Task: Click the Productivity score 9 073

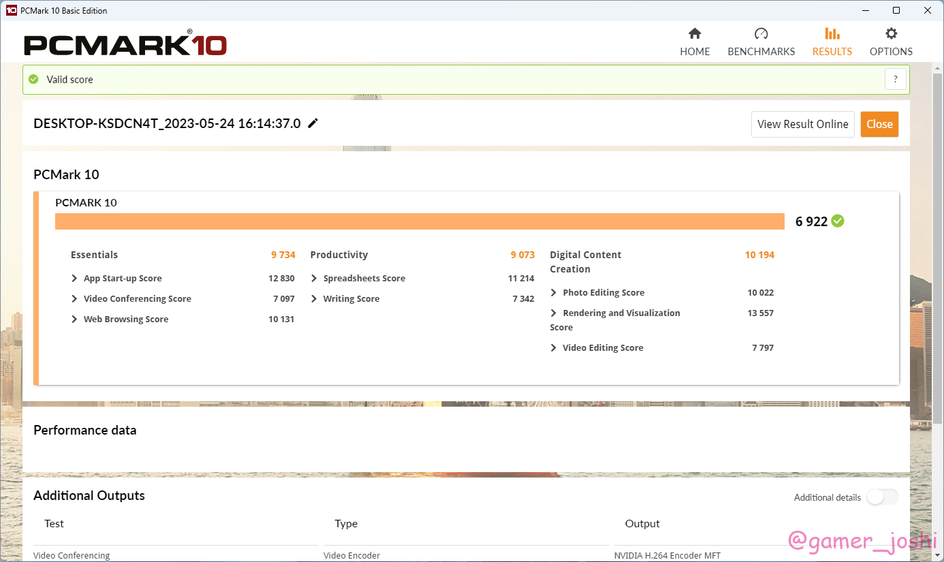Action: point(523,255)
